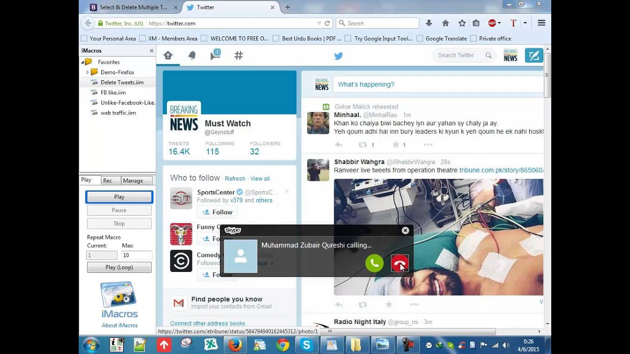Open Adblock Plus dropdown arrow

coord(499,23)
